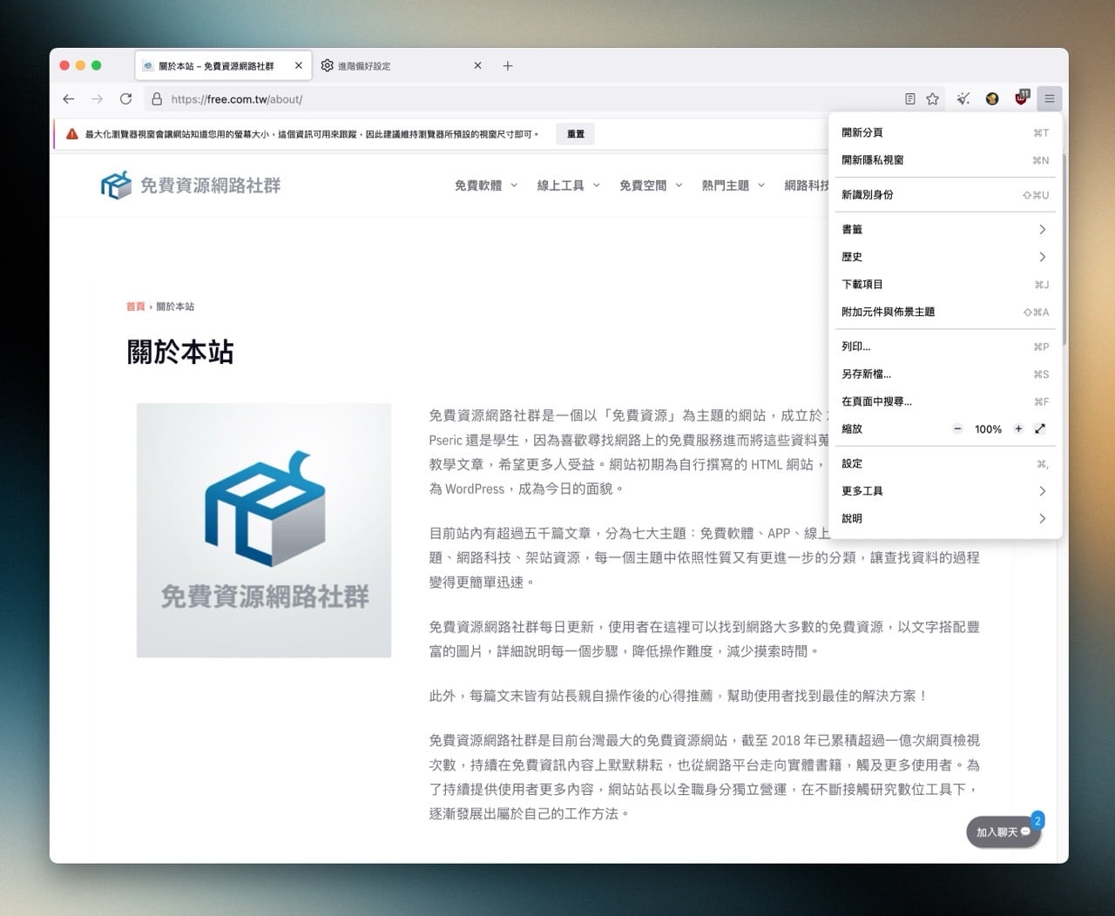Image resolution: width=1115 pixels, height=916 pixels.
Task: Click the round avatar extension icon
Action: (992, 99)
